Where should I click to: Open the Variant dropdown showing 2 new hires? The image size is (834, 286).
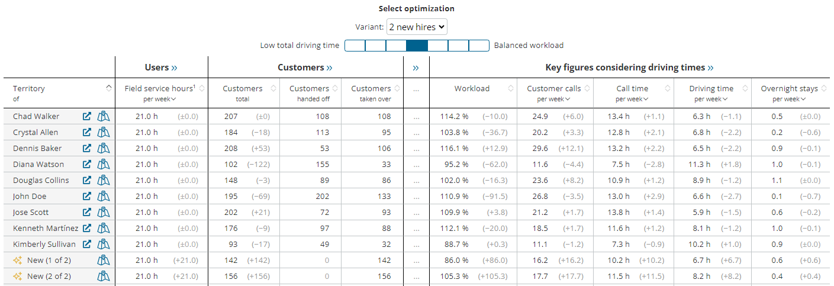click(x=417, y=27)
